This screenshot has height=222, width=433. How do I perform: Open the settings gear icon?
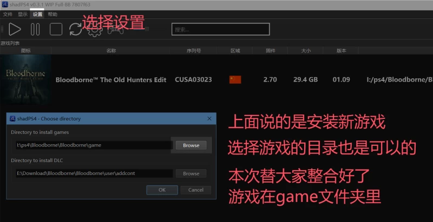click(95, 30)
